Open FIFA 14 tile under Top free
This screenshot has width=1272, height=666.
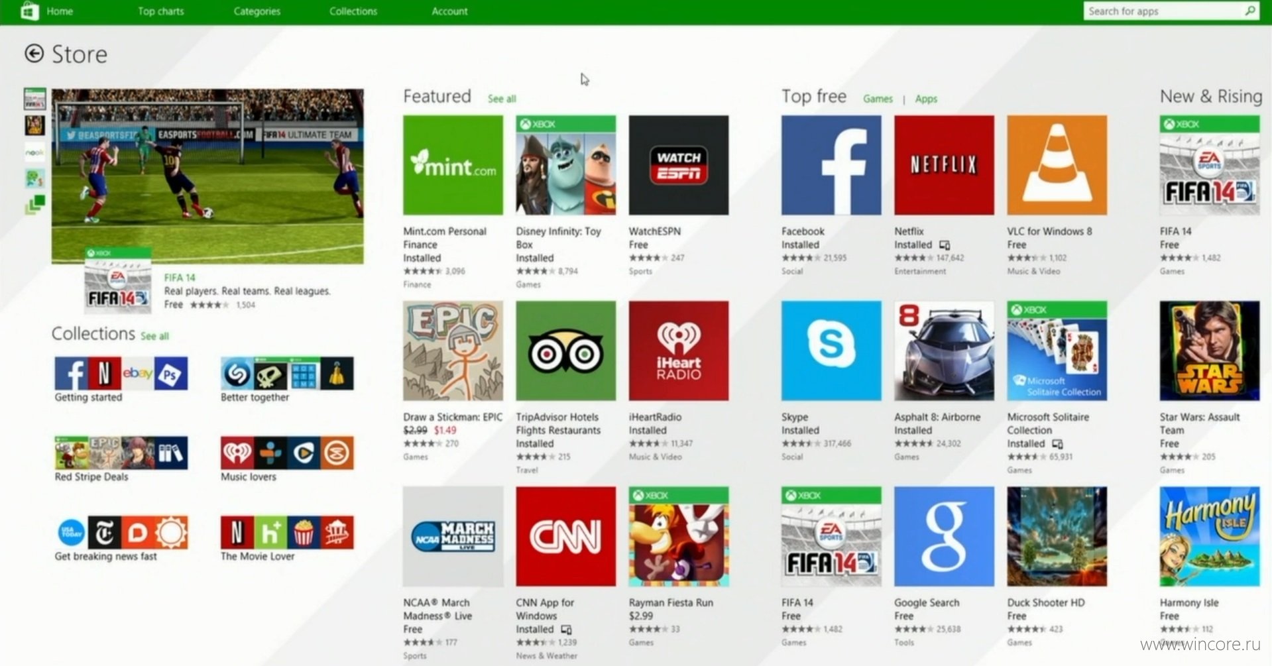click(x=831, y=536)
